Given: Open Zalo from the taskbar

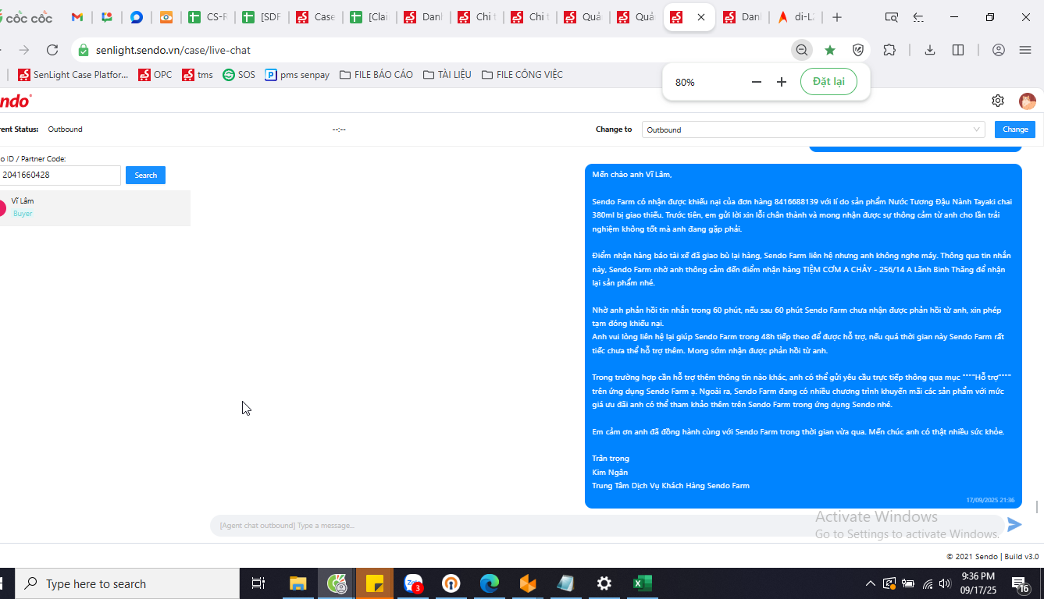Looking at the screenshot, I should pos(413,583).
